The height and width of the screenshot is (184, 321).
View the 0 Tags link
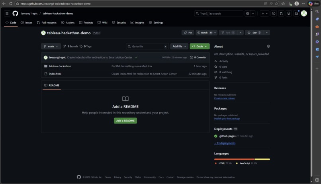[x=86, y=46]
